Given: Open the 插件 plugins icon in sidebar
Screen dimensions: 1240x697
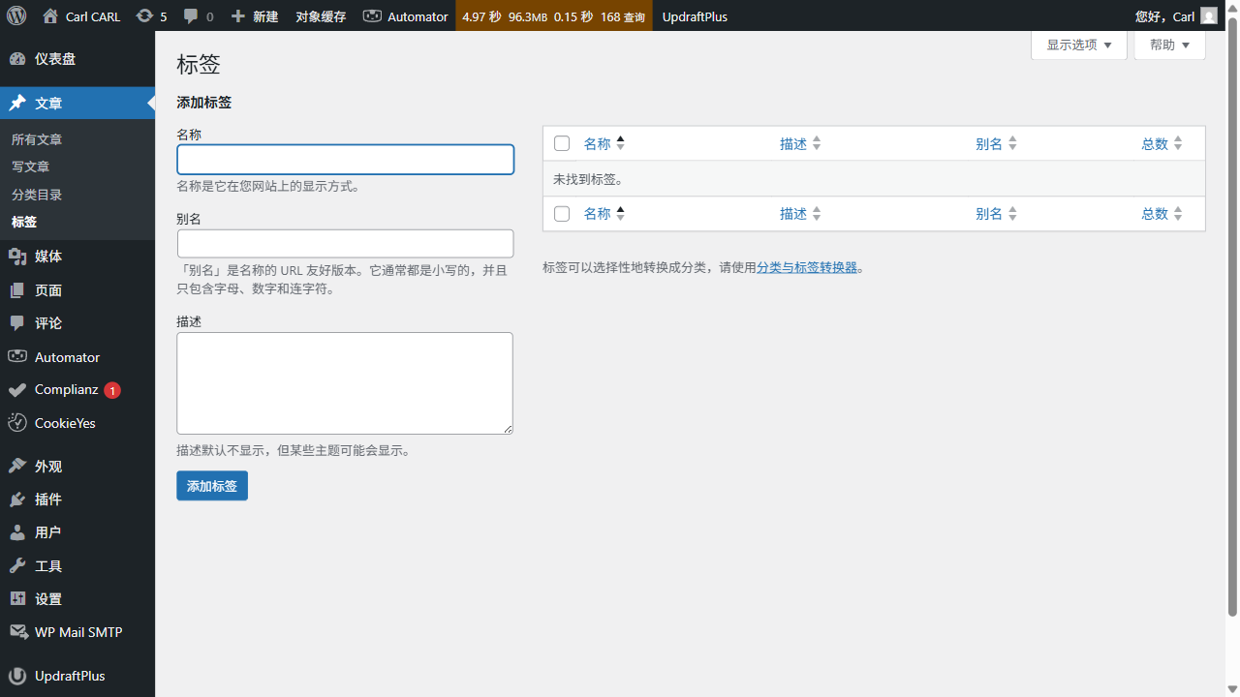Looking at the screenshot, I should coord(16,499).
